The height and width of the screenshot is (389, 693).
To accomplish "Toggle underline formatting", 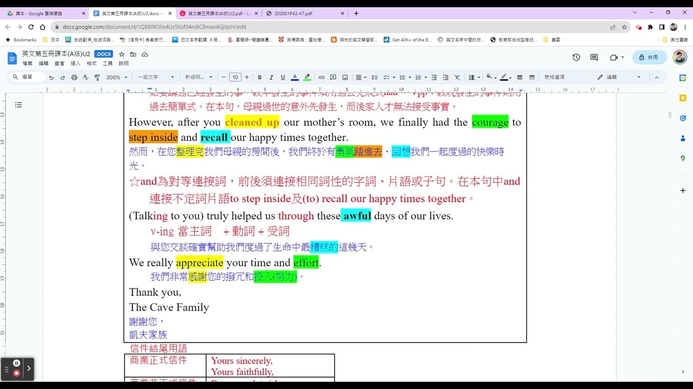I will tap(282, 77).
